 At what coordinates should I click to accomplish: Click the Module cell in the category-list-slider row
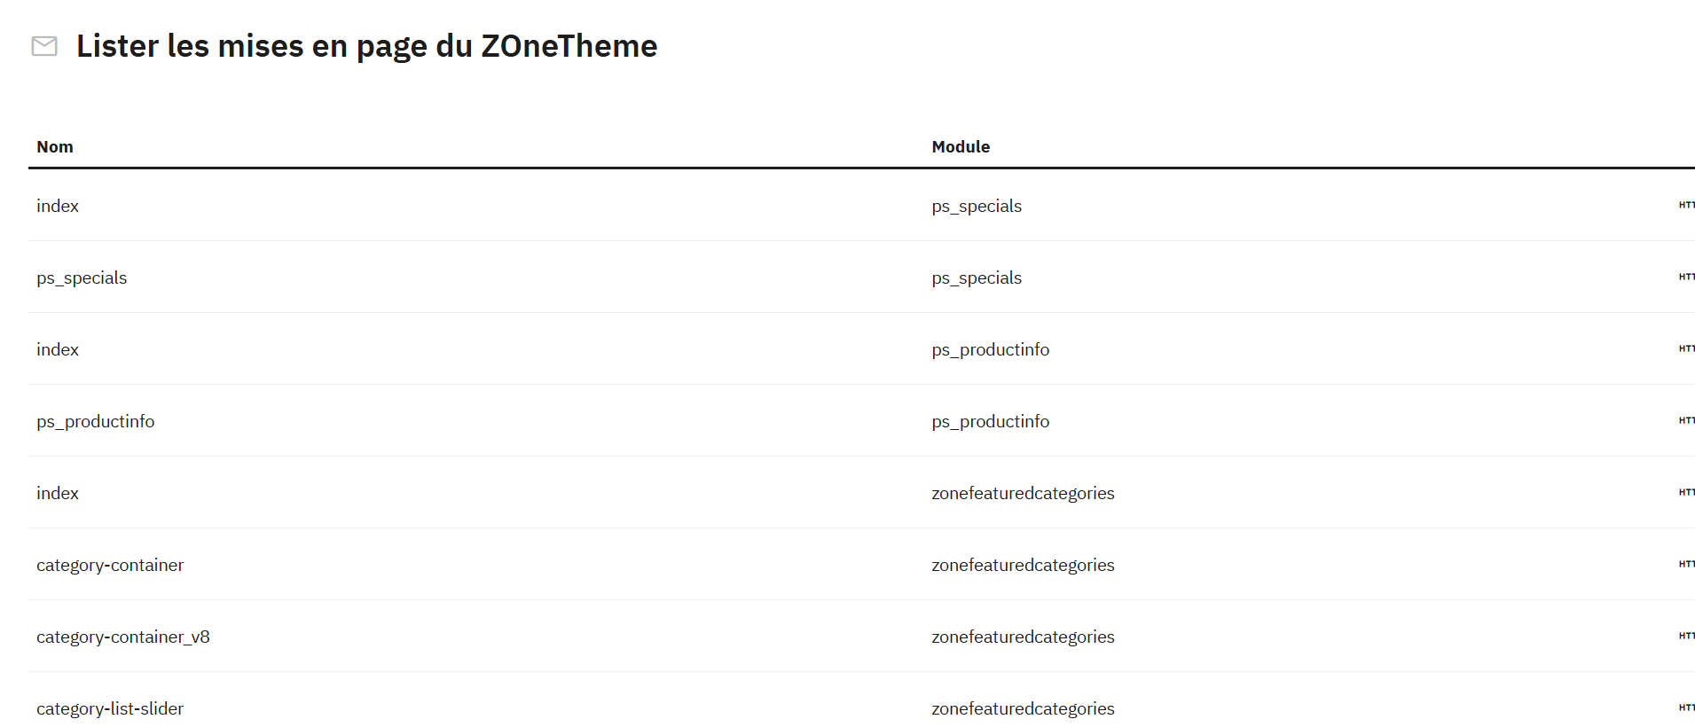tap(1023, 709)
